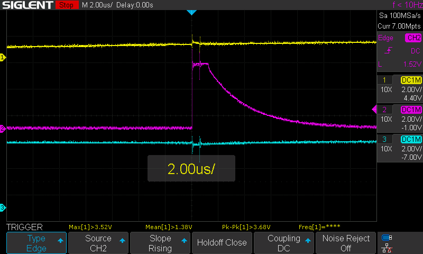Click the Max[1]>3.52V measurement
The height and width of the screenshot is (254, 423).
(90, 227)
